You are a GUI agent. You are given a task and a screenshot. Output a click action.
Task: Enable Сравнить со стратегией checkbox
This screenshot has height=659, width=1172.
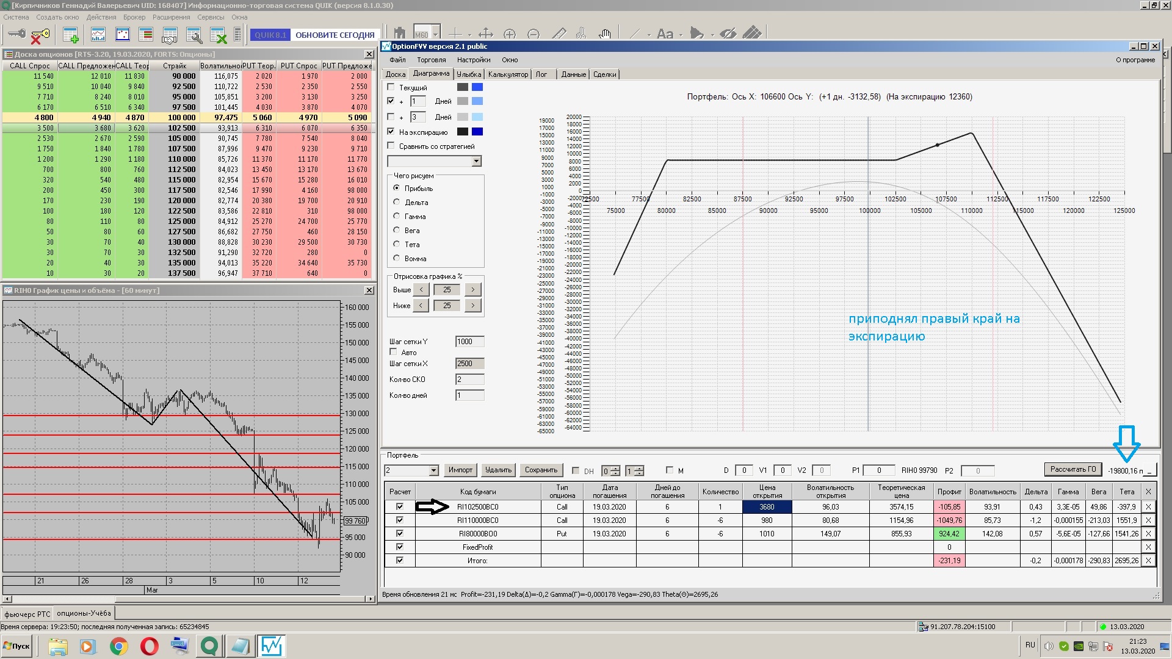point(391,146)
